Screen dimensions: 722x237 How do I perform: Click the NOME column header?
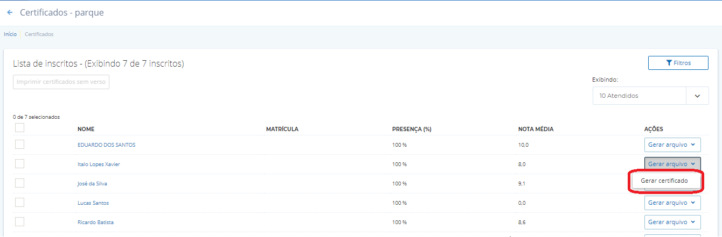click(x=86, y=129)
